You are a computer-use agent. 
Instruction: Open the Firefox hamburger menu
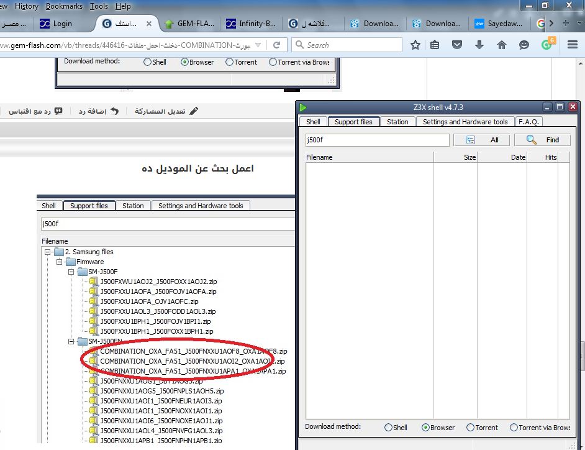[x=573, y=45]
